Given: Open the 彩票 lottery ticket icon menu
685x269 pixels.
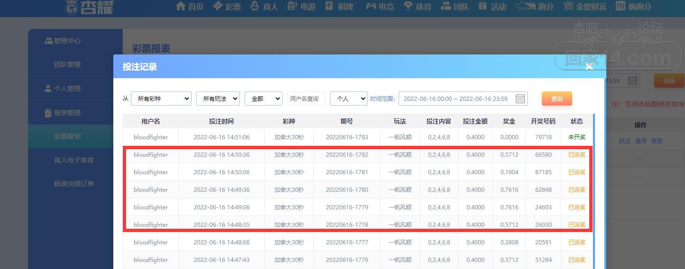Looking at the screenshot, I should pos(218,6).
